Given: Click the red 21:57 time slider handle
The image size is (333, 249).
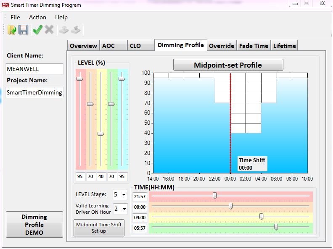Looking at the screenshot, I should coord(215,195).
